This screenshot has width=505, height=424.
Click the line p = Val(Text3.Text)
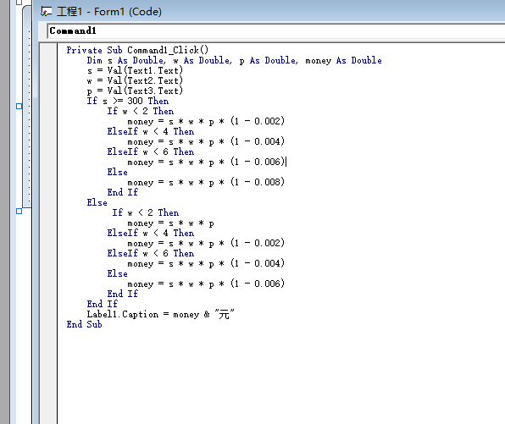pos(135,91)
